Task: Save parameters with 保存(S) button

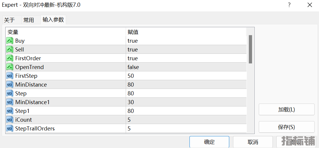Action: pyautogui.click(x=287, y=127)
